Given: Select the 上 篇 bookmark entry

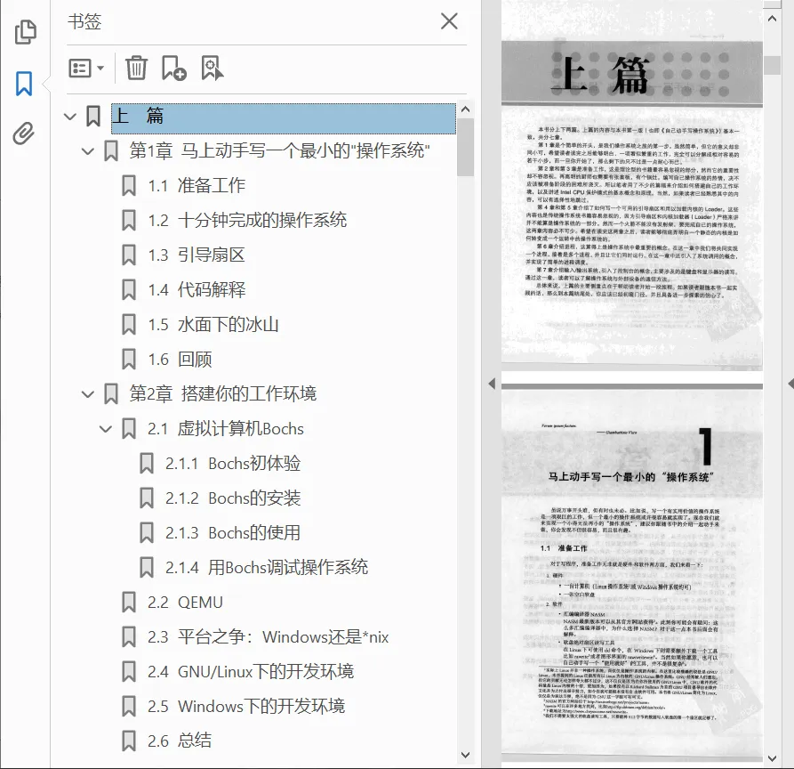Looking at the screenshot, I should pos(284,118).
